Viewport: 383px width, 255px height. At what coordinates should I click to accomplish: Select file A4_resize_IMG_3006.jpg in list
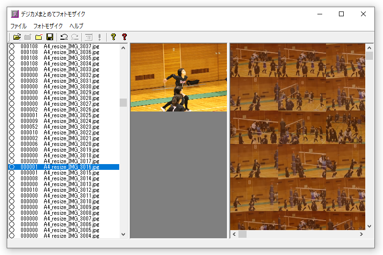[71, 224]
